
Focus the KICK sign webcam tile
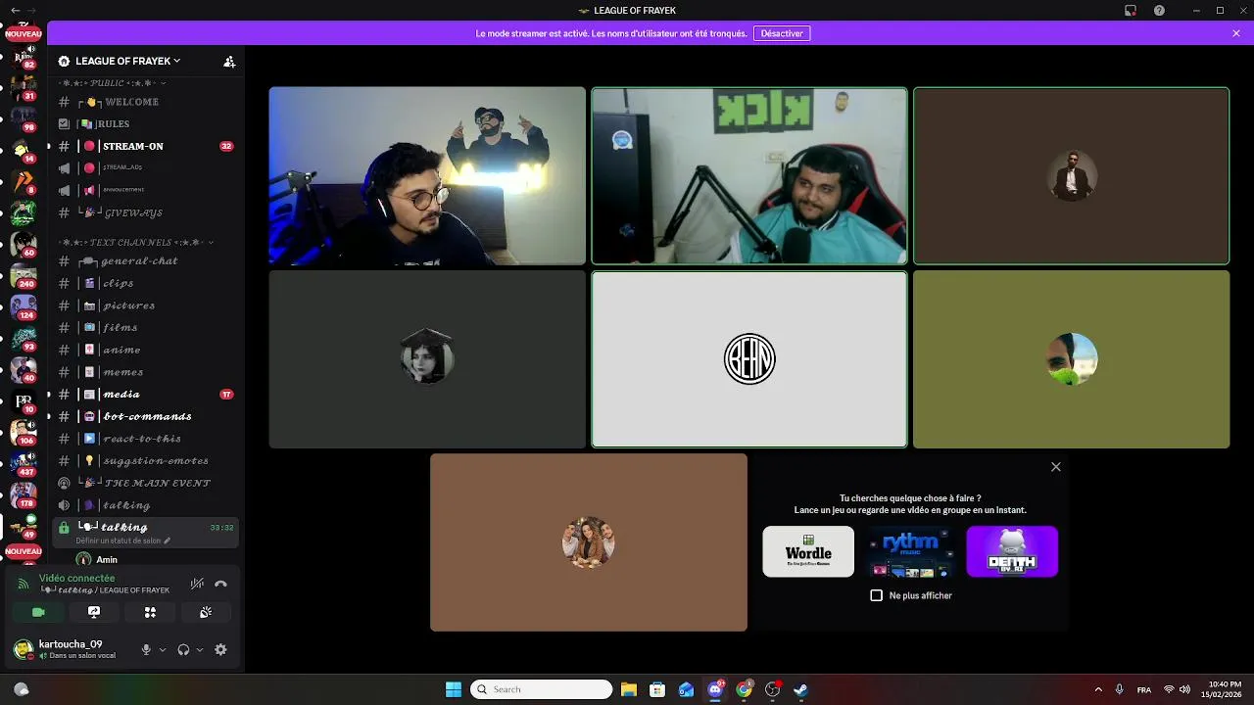click(749, 176)
